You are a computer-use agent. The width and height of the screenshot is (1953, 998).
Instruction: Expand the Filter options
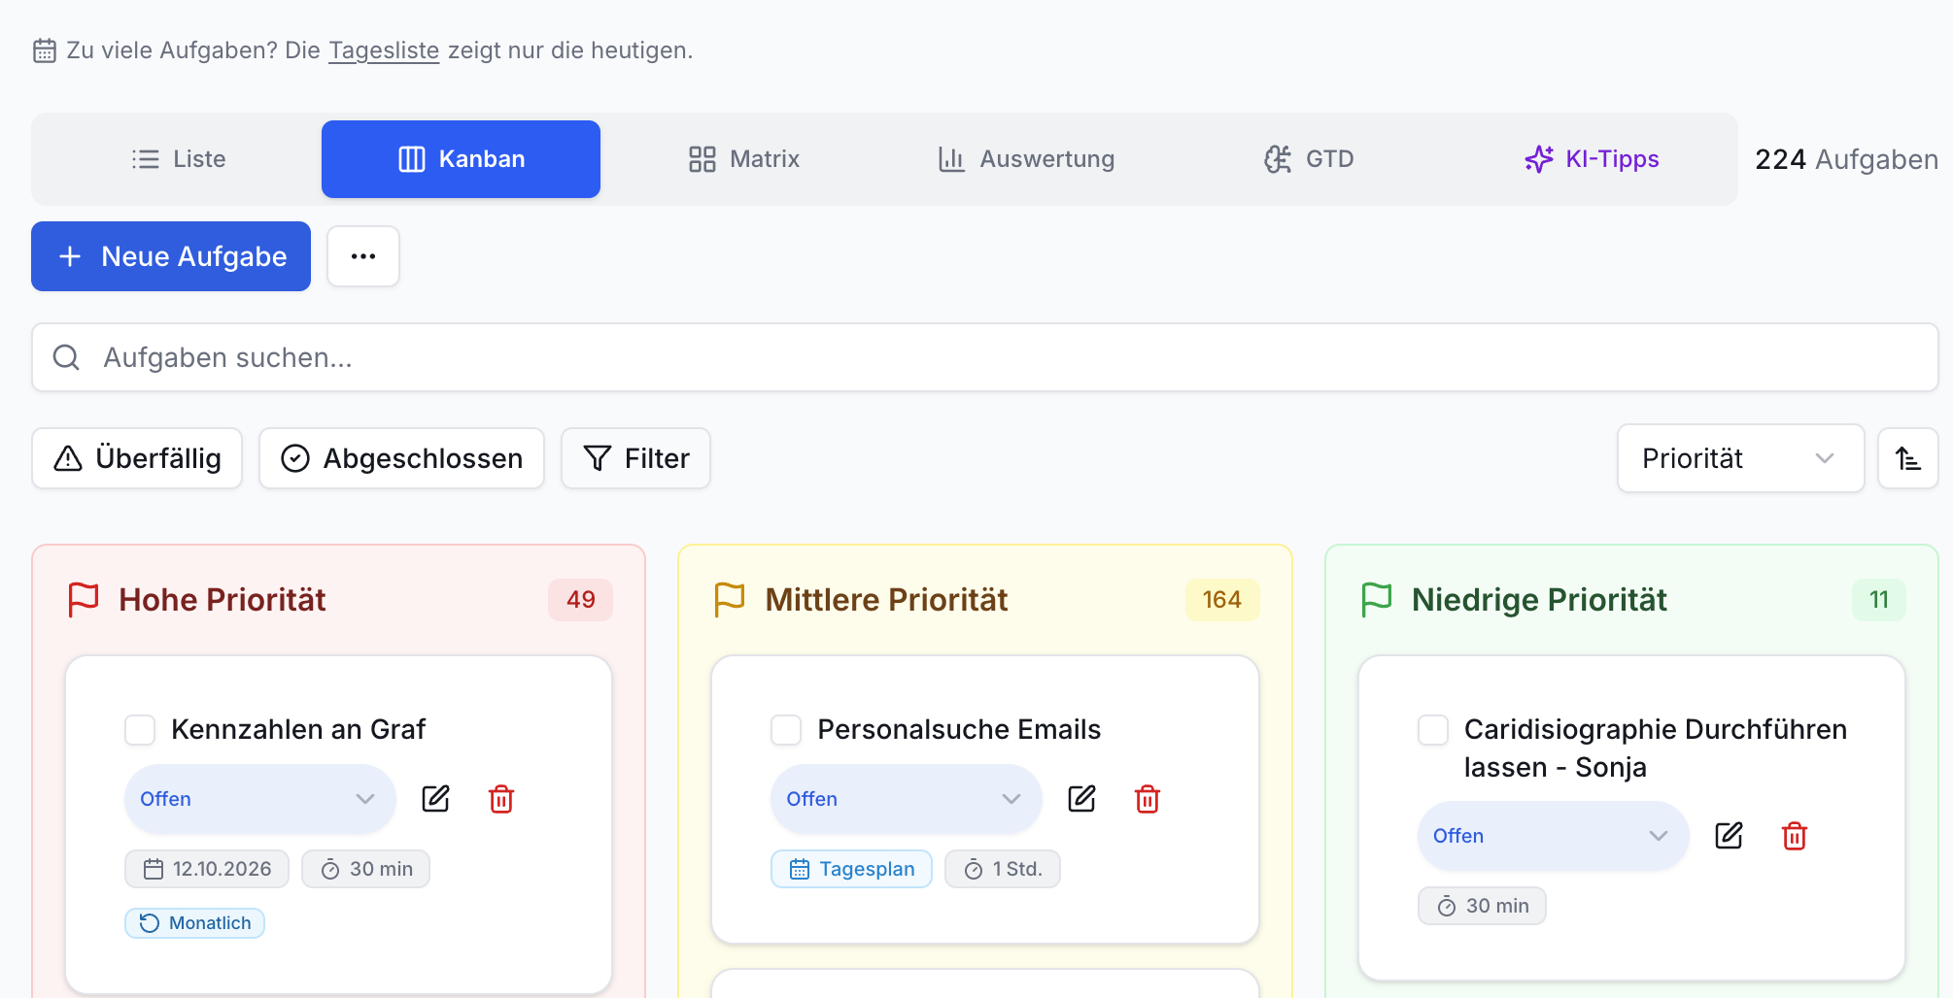coord(635,458)
